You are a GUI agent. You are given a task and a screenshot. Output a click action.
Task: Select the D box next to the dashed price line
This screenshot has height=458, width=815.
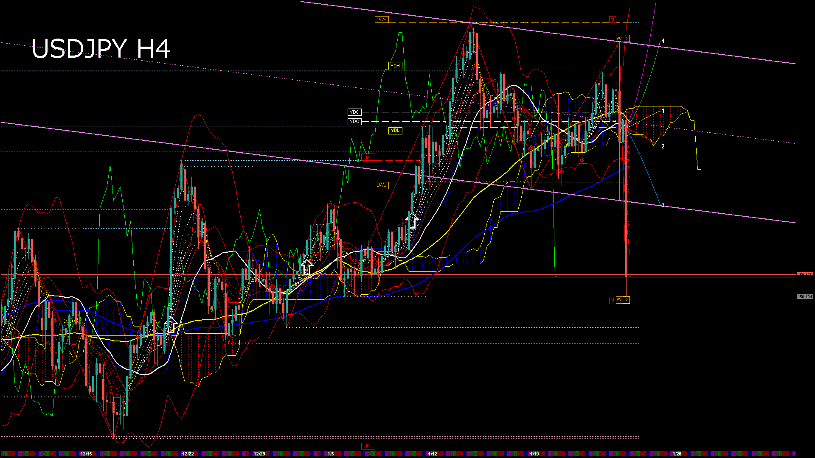pyautogui.click(x=627, y=300)
